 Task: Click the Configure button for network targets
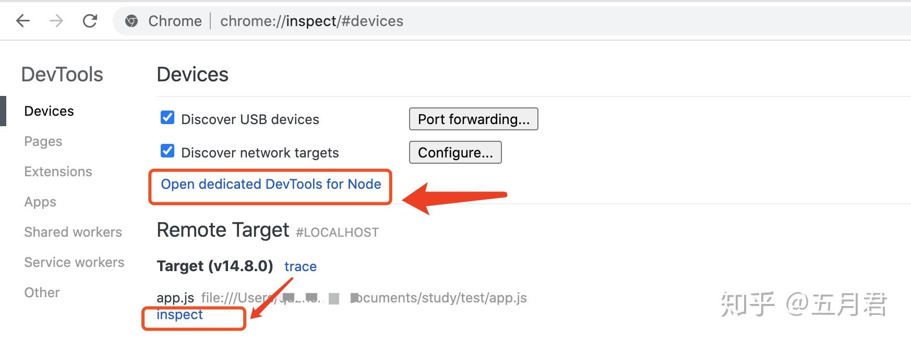[x=454, y=152]
